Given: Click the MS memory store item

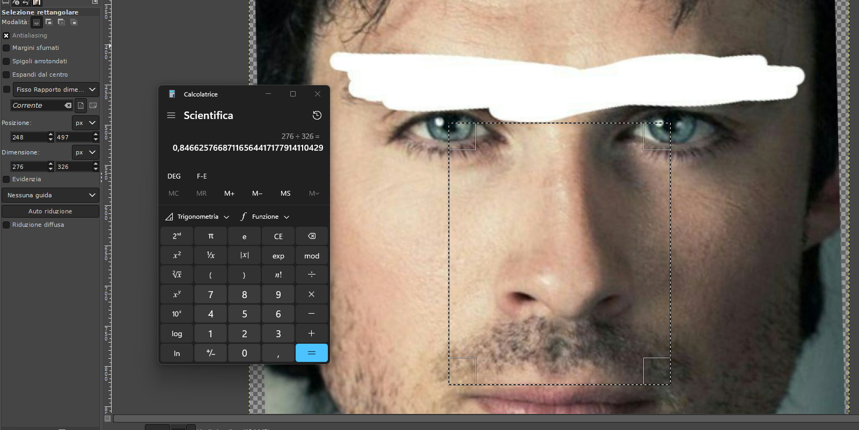Looking at the screenshot, I should pos(285,194).
